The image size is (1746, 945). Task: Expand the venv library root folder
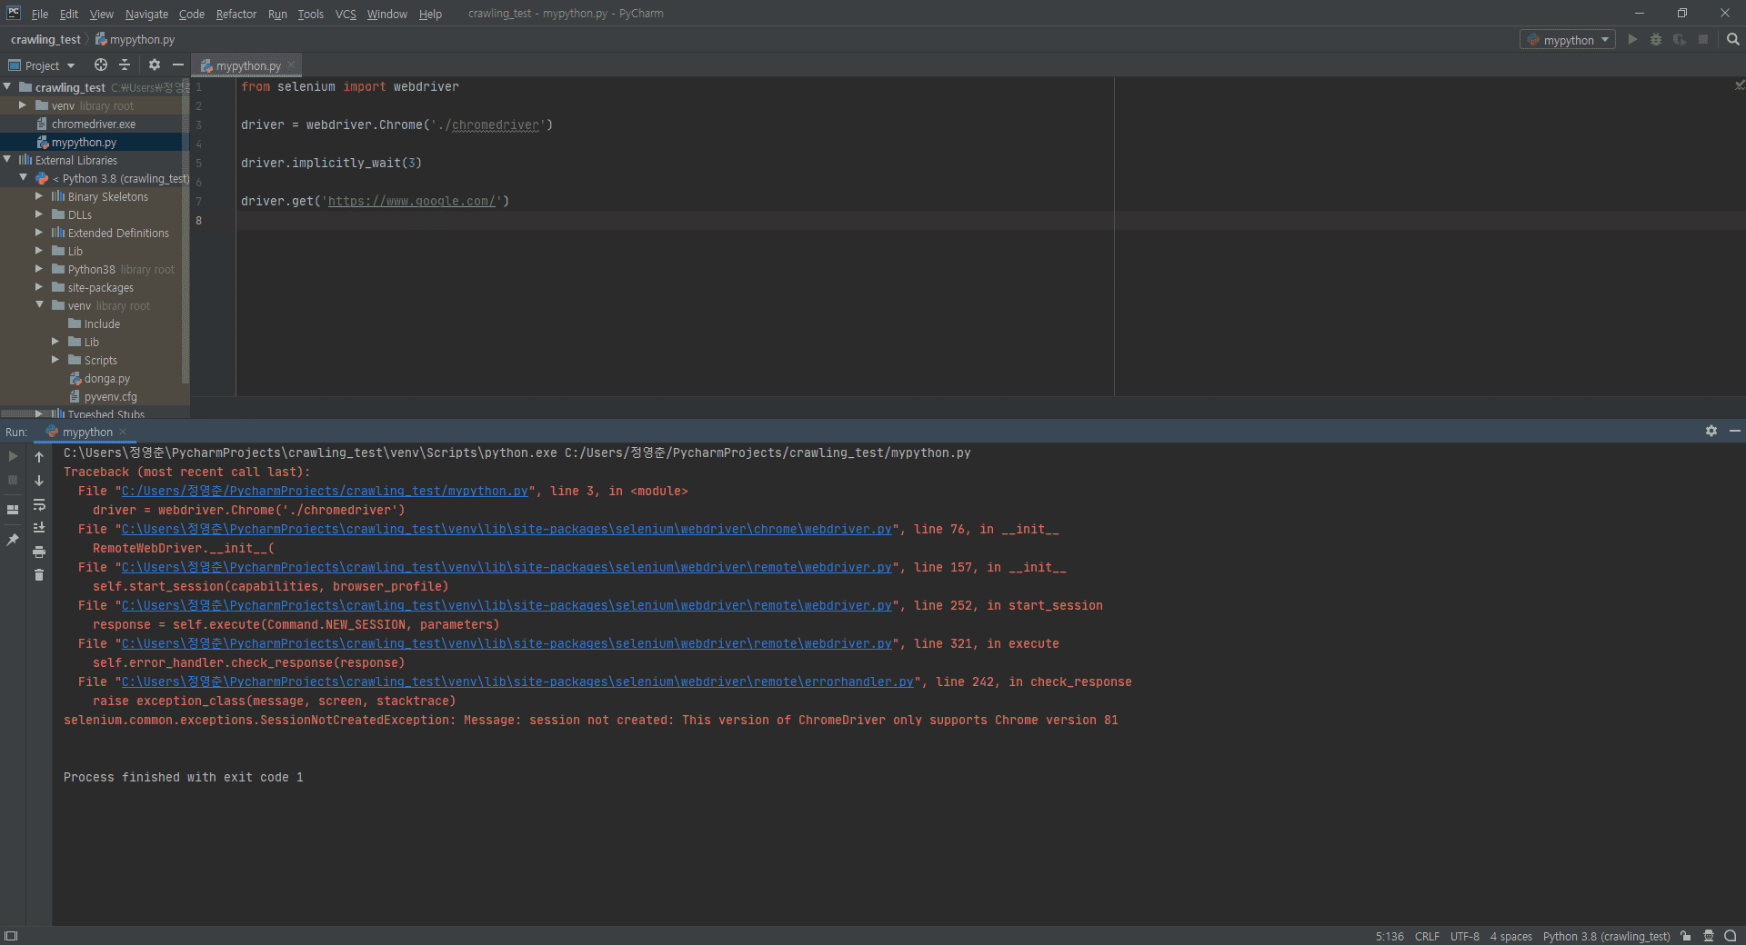[23, 105]
